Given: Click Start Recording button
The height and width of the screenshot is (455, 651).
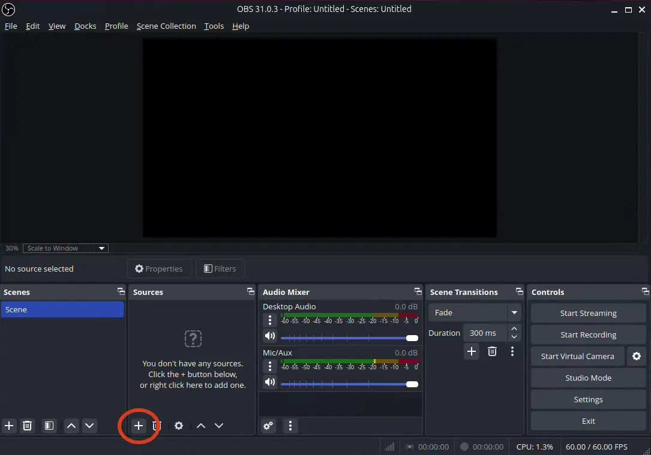Looking at the screenshot, I should [589, 335].
